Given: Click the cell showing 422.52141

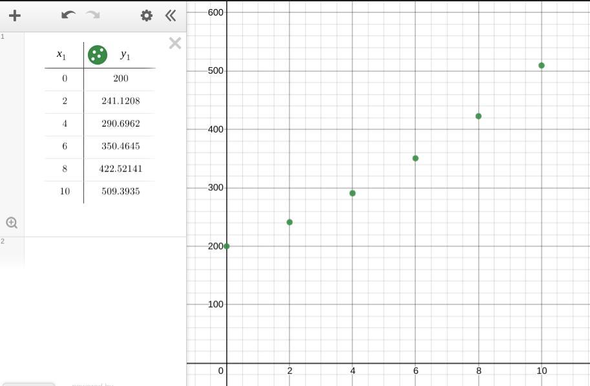Looking at the screenshot, I should 120,169.
